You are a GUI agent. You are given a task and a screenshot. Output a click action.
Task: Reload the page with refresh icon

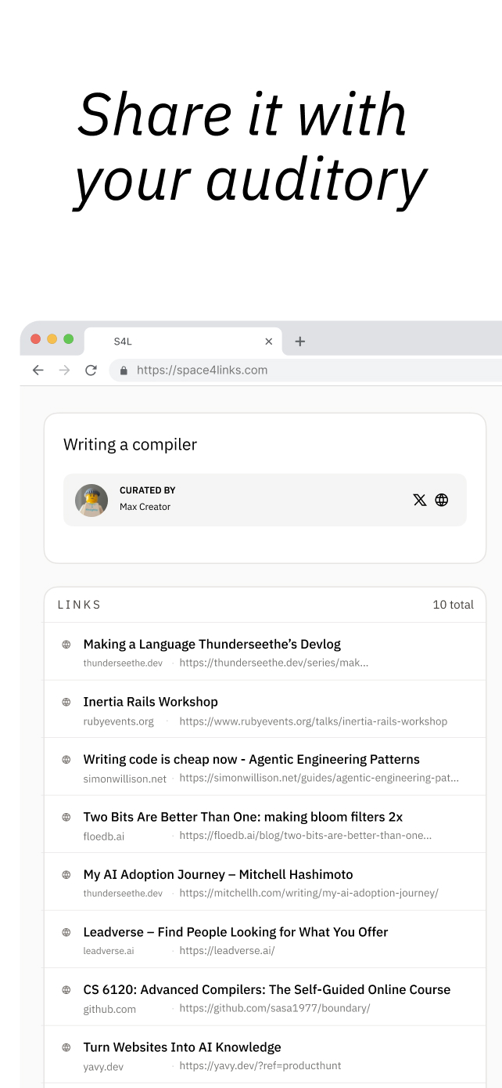coord(91,370)
